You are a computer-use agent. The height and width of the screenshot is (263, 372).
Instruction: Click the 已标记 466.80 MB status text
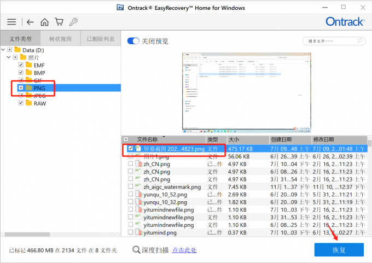click(63, 250)
